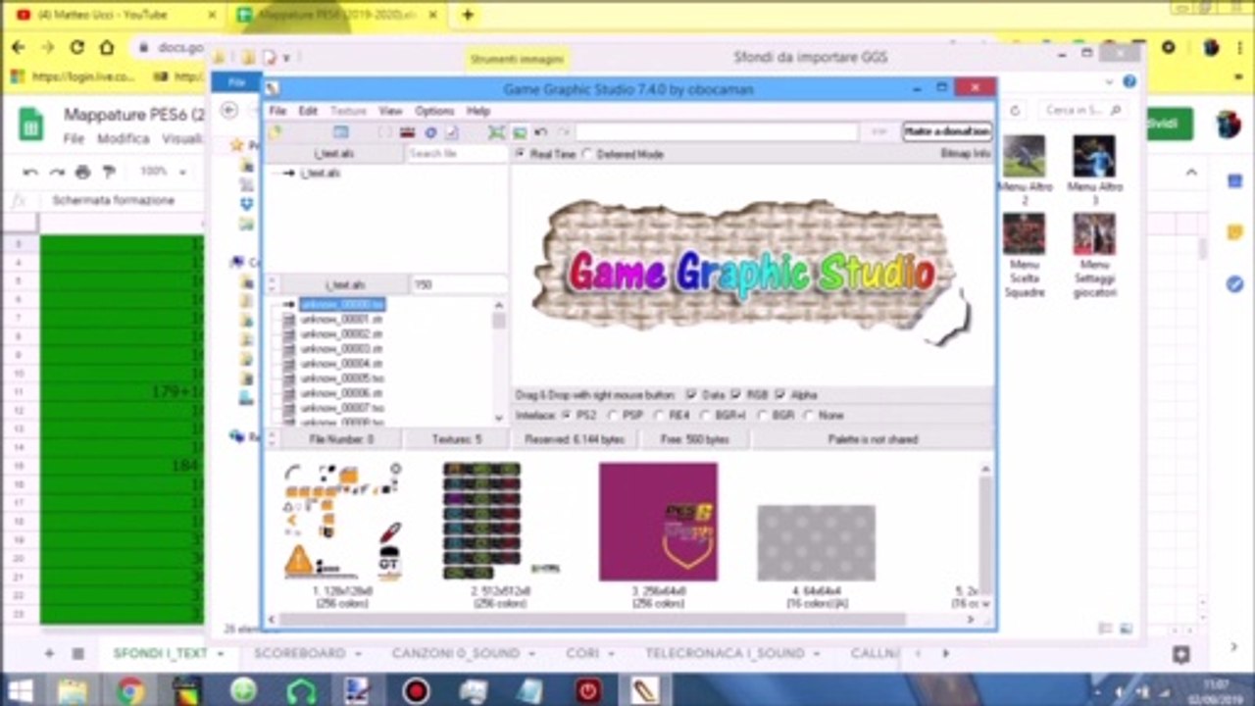
Task: Select the PS2 interlace radio button
Action: coord(567,415)
